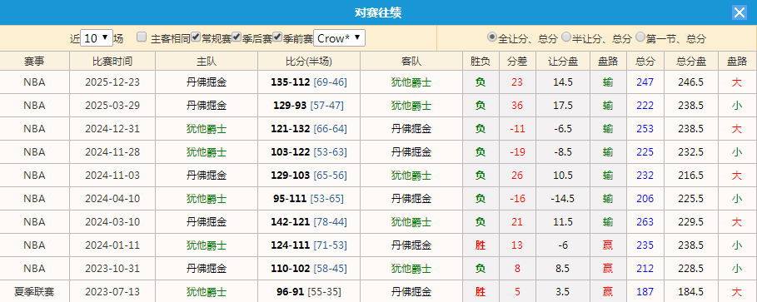Uncheck the 常规赛 checkbox
This screenshot has width=757, height=302.
tap(196, 37)
